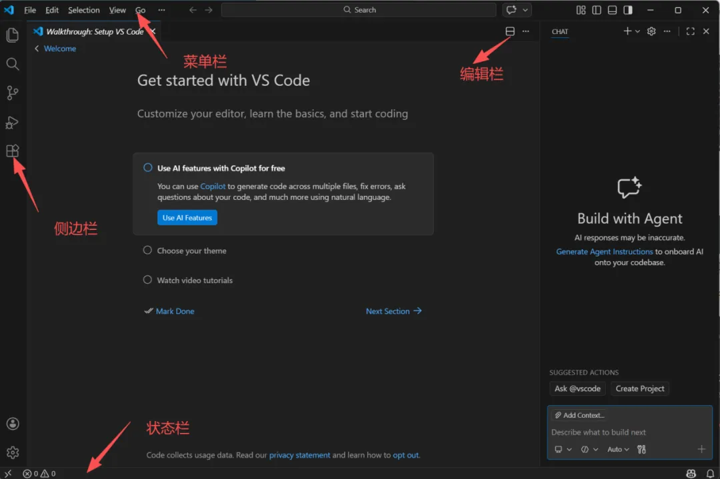This screenshot has height=479, width=720.
Task: Click the remote window indicator in status bar
Action: [x=8, y=474]
